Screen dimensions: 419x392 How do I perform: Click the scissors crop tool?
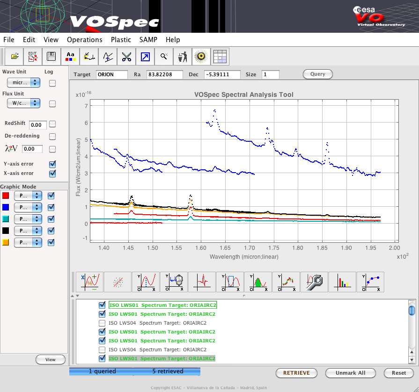coord(126,57)
